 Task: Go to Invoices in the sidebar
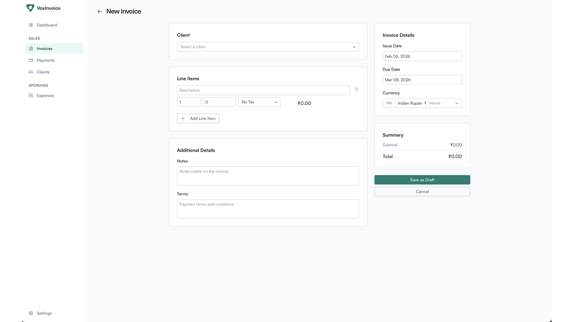[45, 49]
